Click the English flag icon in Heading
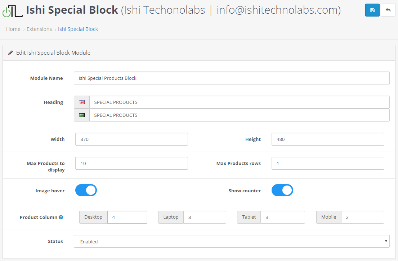Screen dimensions: 398x261 [x=82, y=102]
